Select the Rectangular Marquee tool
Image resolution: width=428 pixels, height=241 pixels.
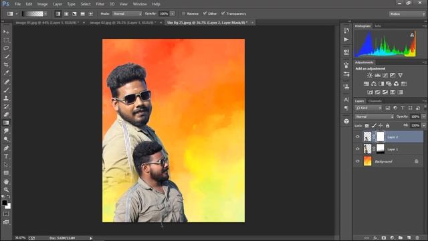click(6, 40)
